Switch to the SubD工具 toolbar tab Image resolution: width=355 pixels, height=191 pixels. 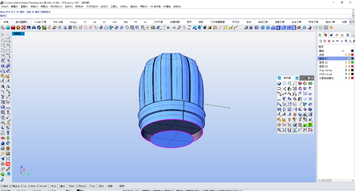[x=40, y=22]
